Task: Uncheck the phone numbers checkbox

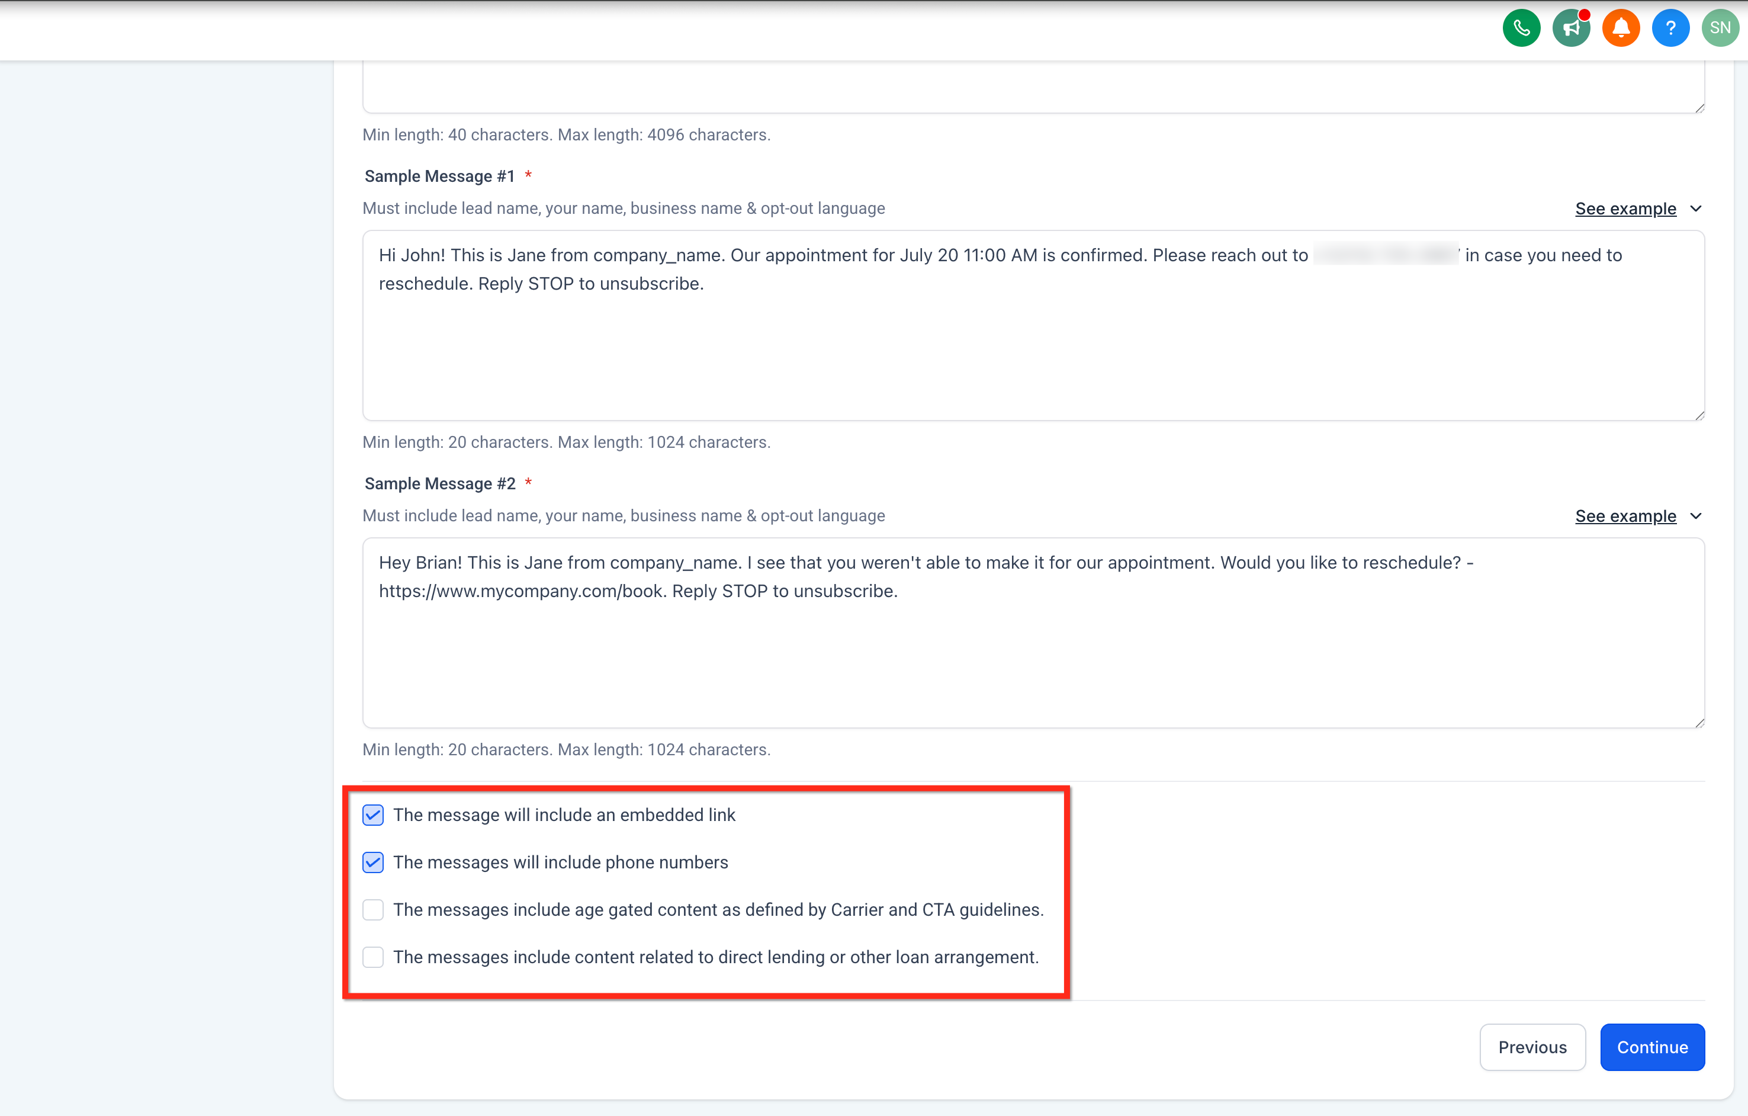Action: [x=373, y=862]
